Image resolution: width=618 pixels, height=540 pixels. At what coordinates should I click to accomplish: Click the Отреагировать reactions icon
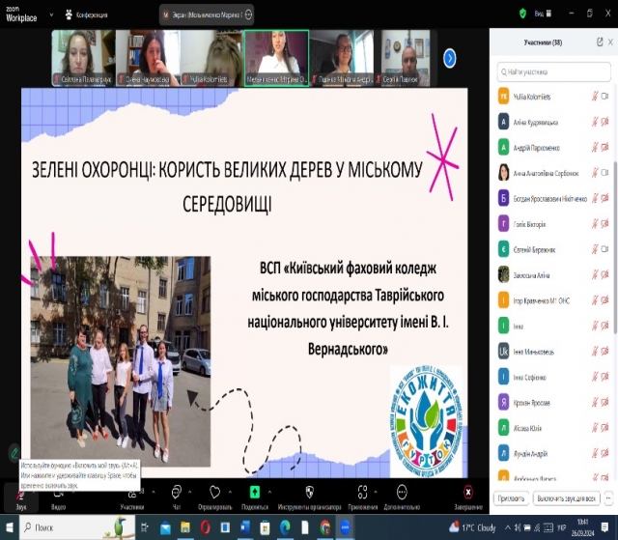tap(214, 494)
